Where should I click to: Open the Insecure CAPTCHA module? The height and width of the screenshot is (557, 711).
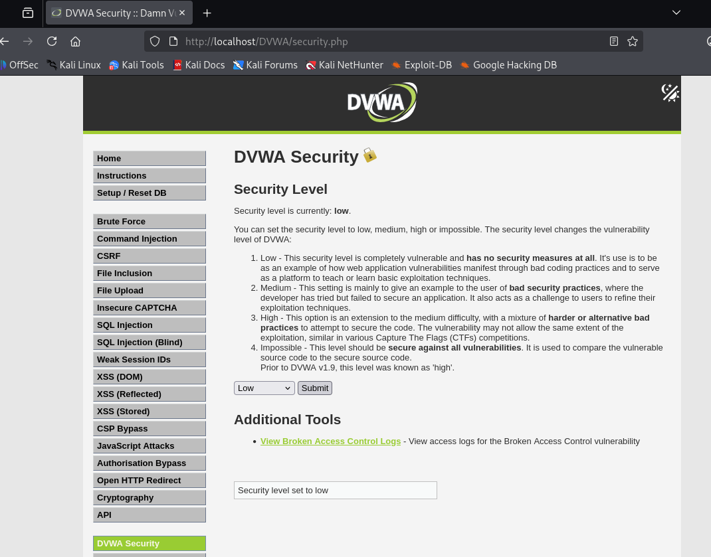pyautogui.click(x=150, y=307)
